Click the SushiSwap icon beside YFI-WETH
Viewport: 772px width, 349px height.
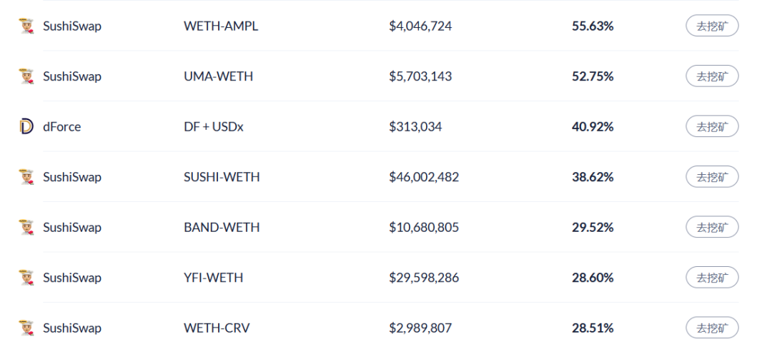[x=26, y=278]
